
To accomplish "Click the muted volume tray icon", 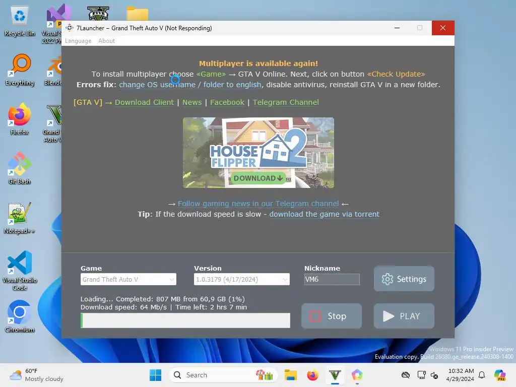I will tap(434, 375).
